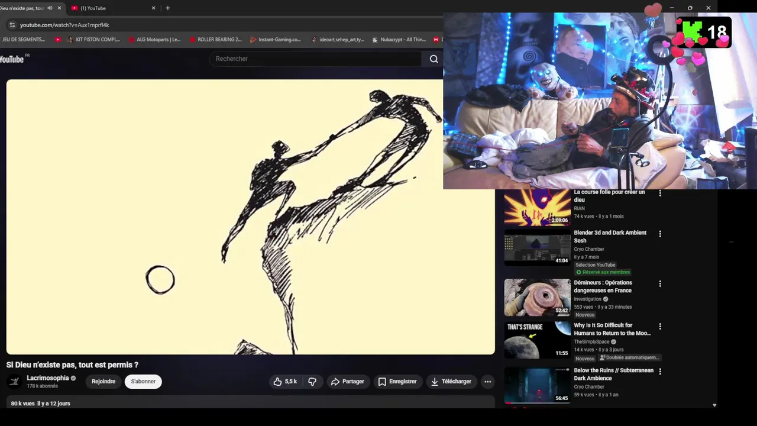
Task: Open JEU DE SEGMENTS bookmark
Action: [24, 40]
